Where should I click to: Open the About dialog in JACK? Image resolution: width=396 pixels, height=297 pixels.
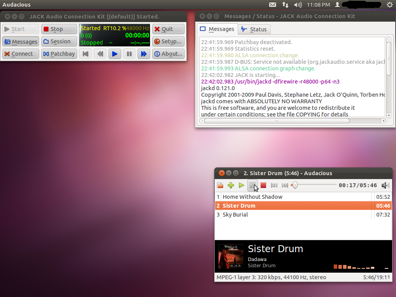pos(168,54)
